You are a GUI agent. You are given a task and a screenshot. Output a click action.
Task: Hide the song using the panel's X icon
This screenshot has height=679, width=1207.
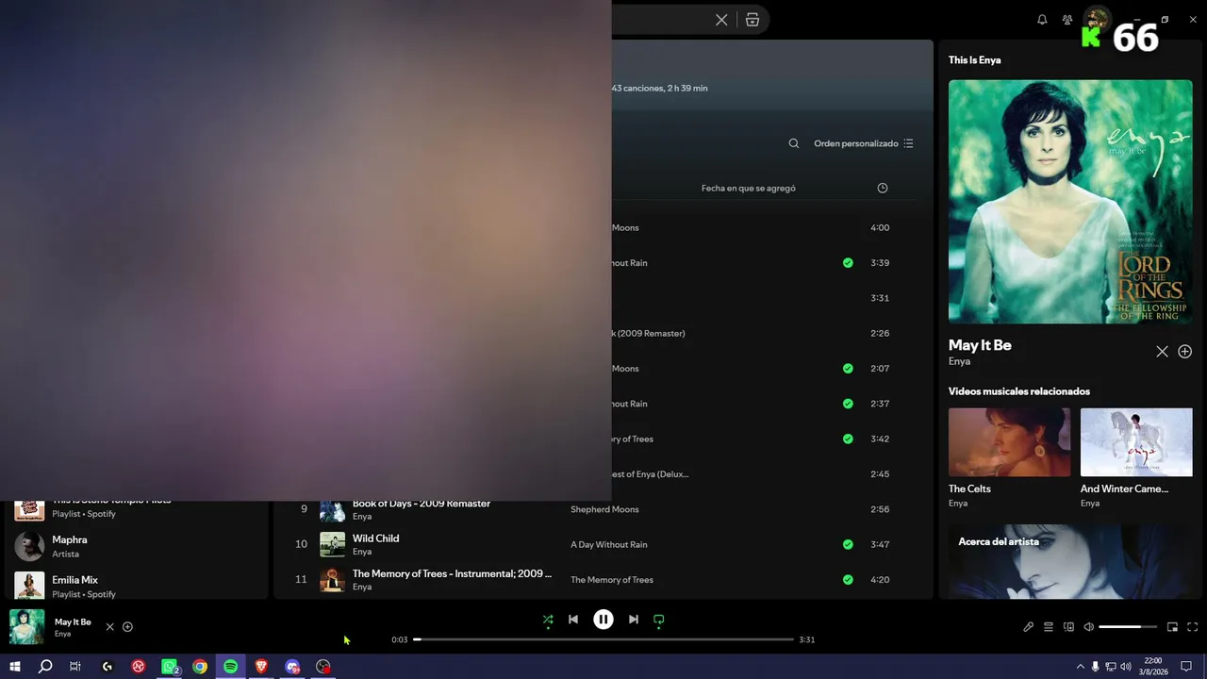[1163, 352]
